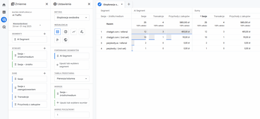260x119 pixels.
Task: Select the geo map visualization
Action: (x=66, y=40)
